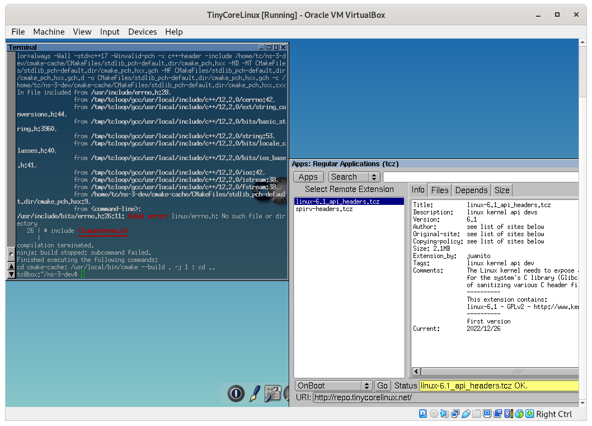Click the red <linux/errno.h> include text
Screen dimensions: 592x426
(103, 231)
